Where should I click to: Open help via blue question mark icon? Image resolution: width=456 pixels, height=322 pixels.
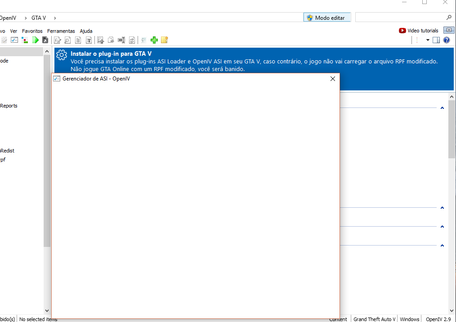coord(446,40)
